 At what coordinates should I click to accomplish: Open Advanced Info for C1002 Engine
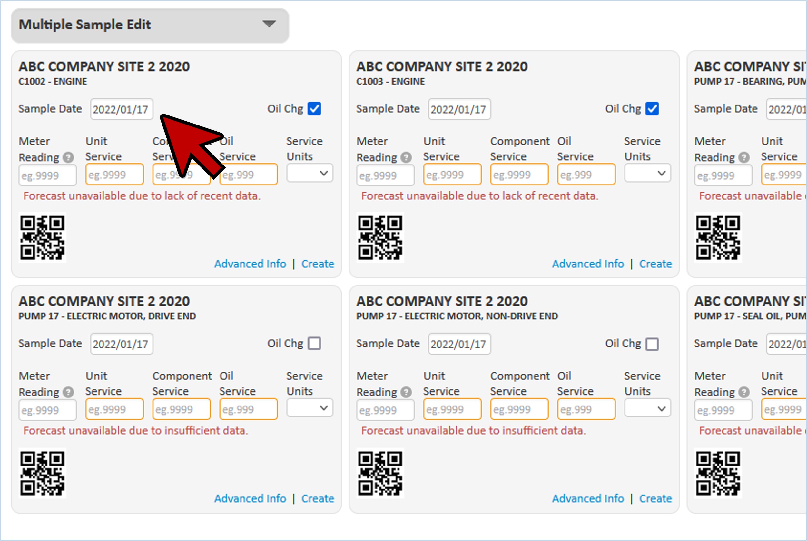click(250, 264)
